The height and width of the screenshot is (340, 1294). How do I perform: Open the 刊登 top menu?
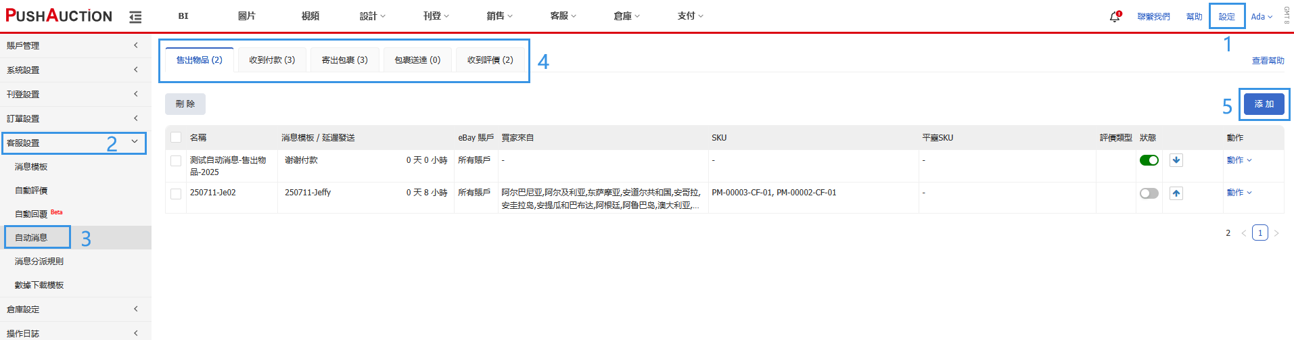click(x=436, y=16)
